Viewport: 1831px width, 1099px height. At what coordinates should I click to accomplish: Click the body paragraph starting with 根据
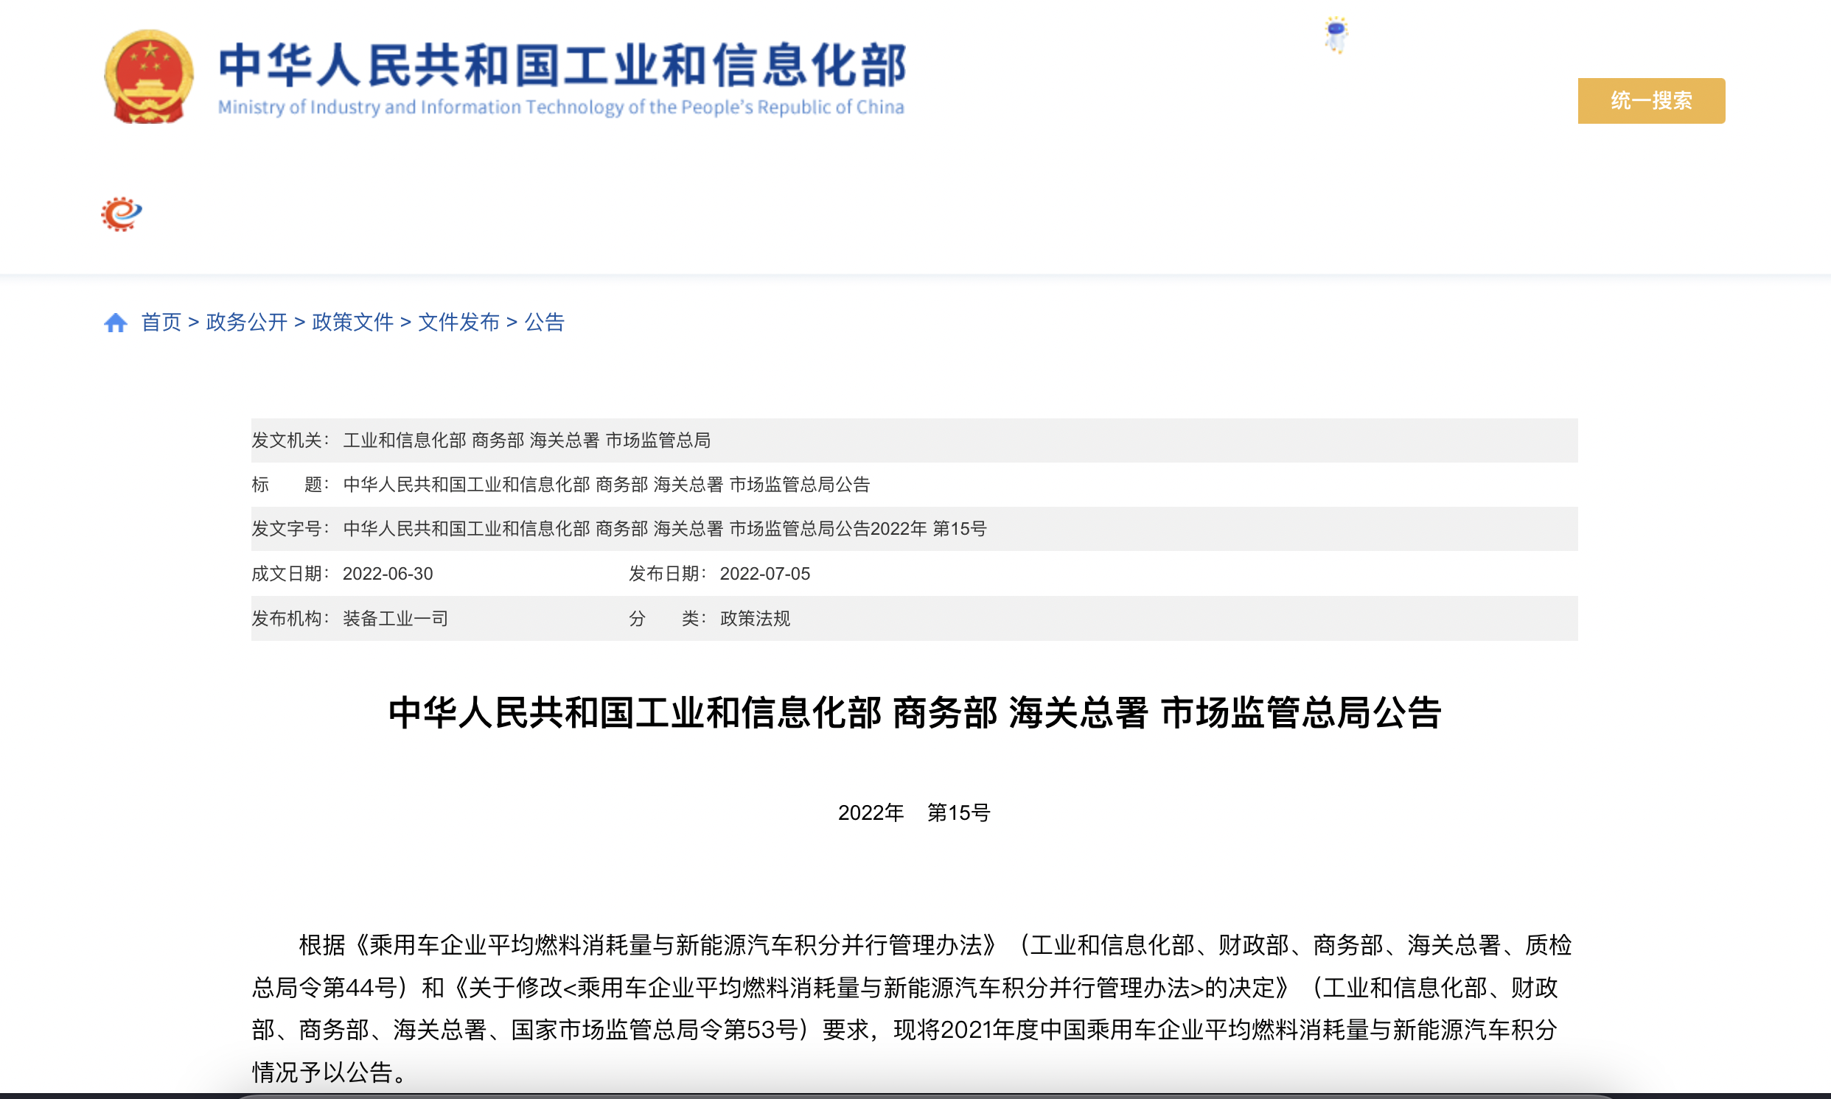pyautogui.click(x=911, y=1008)
